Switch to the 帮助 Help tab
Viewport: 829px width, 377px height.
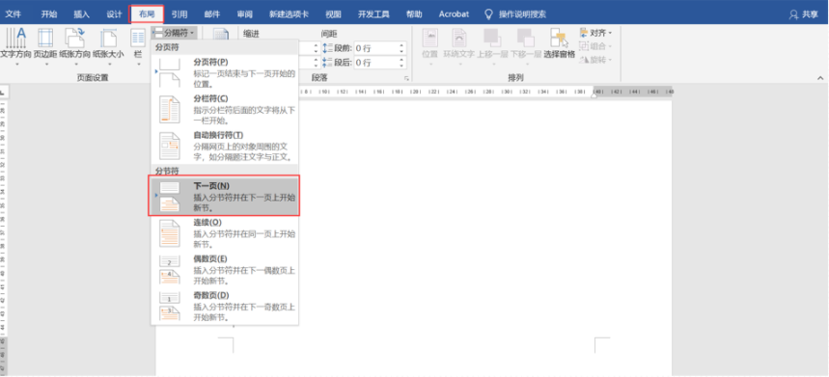coord(414,14)
